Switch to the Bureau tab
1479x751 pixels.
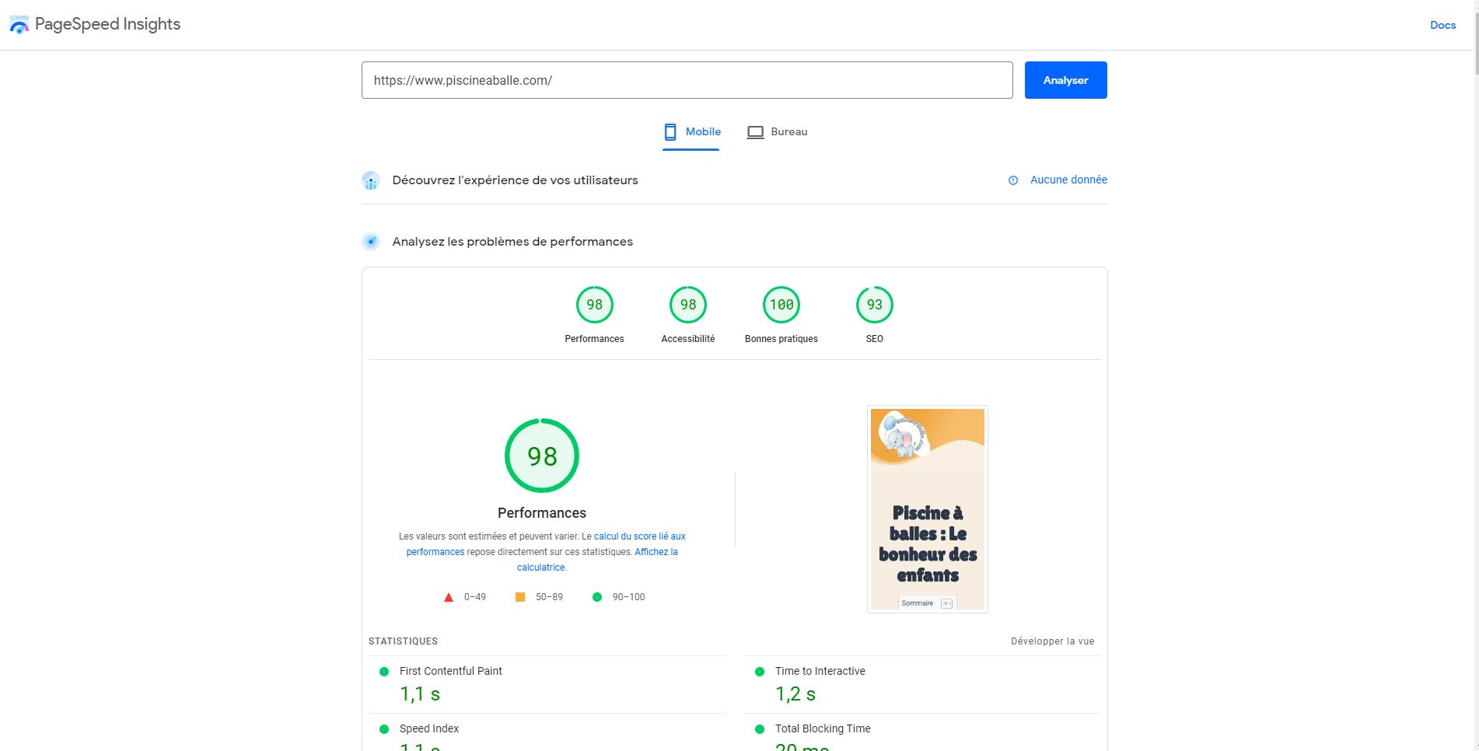pyautogui.click(x=778, y=132)
